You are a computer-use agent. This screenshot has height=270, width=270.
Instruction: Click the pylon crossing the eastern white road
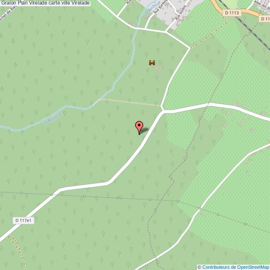(x=199, y=209)
